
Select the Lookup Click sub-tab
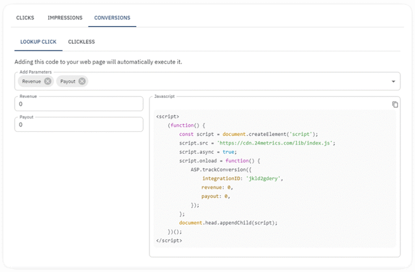pos(38,42)
